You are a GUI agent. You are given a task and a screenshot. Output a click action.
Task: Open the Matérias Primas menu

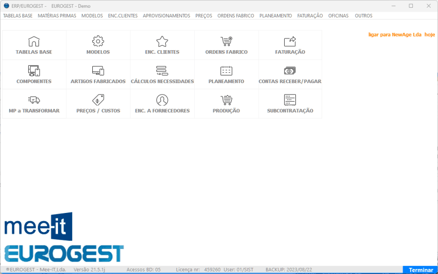[57, 16]
